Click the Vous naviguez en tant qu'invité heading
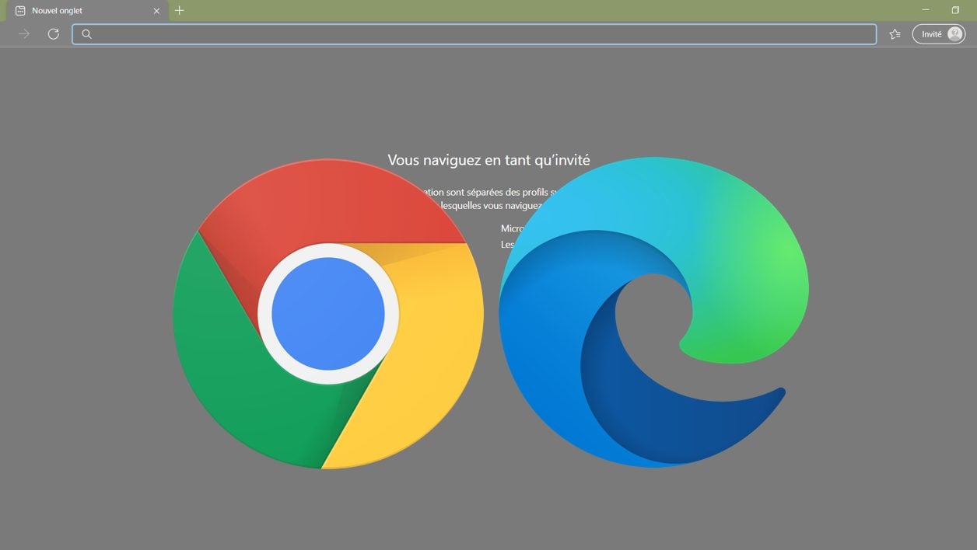The width and height of the screenshot is (977, 550). click(x=488, y=161)
